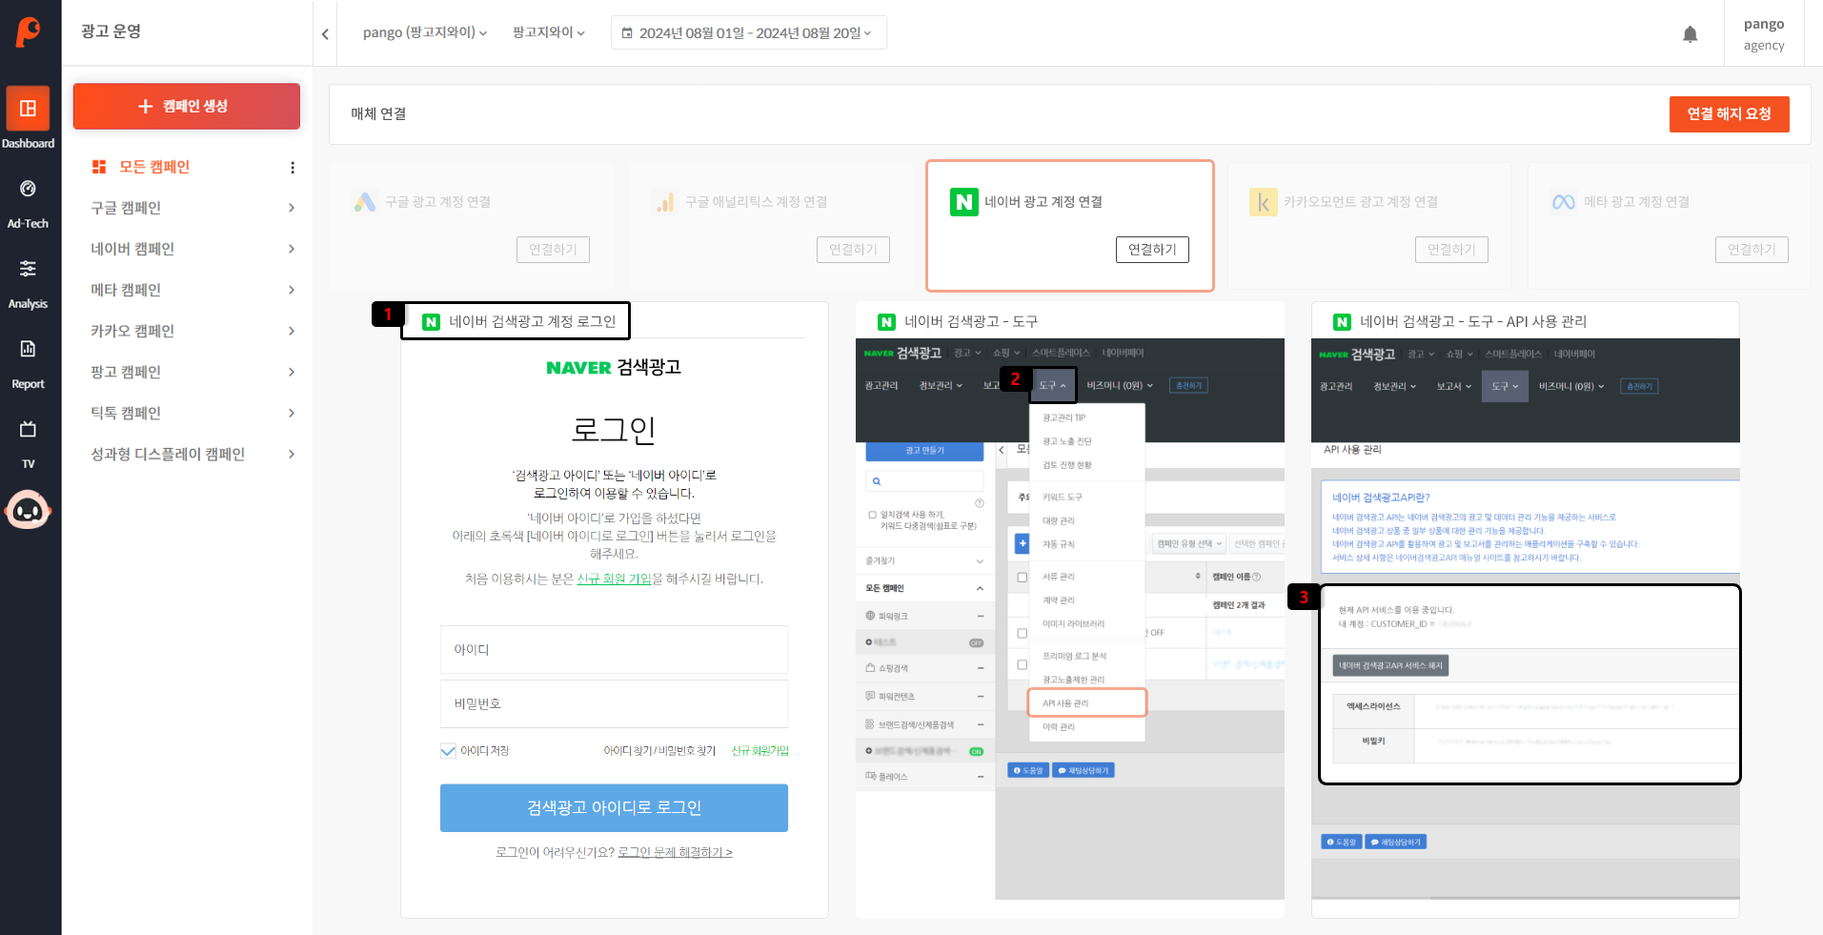This screenshot has height=935, width=1823.
Task: Toggle 아이디 저장 checkbox in Naver login guide
Action: point(448,751)
